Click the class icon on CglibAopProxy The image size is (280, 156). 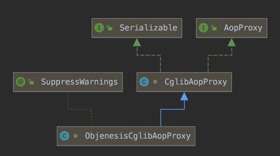click(144, 82)
